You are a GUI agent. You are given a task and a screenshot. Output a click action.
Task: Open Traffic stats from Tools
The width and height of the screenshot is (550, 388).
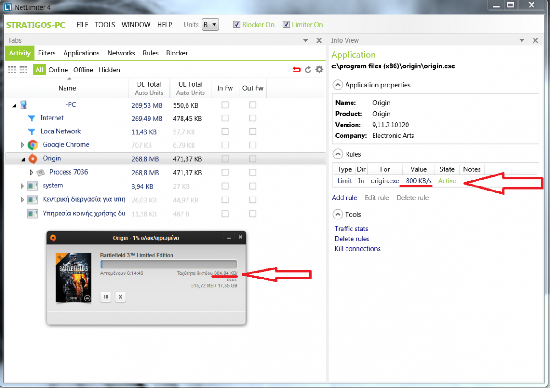coord(352,229)
